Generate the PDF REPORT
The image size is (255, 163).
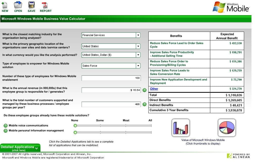[45, 7]
